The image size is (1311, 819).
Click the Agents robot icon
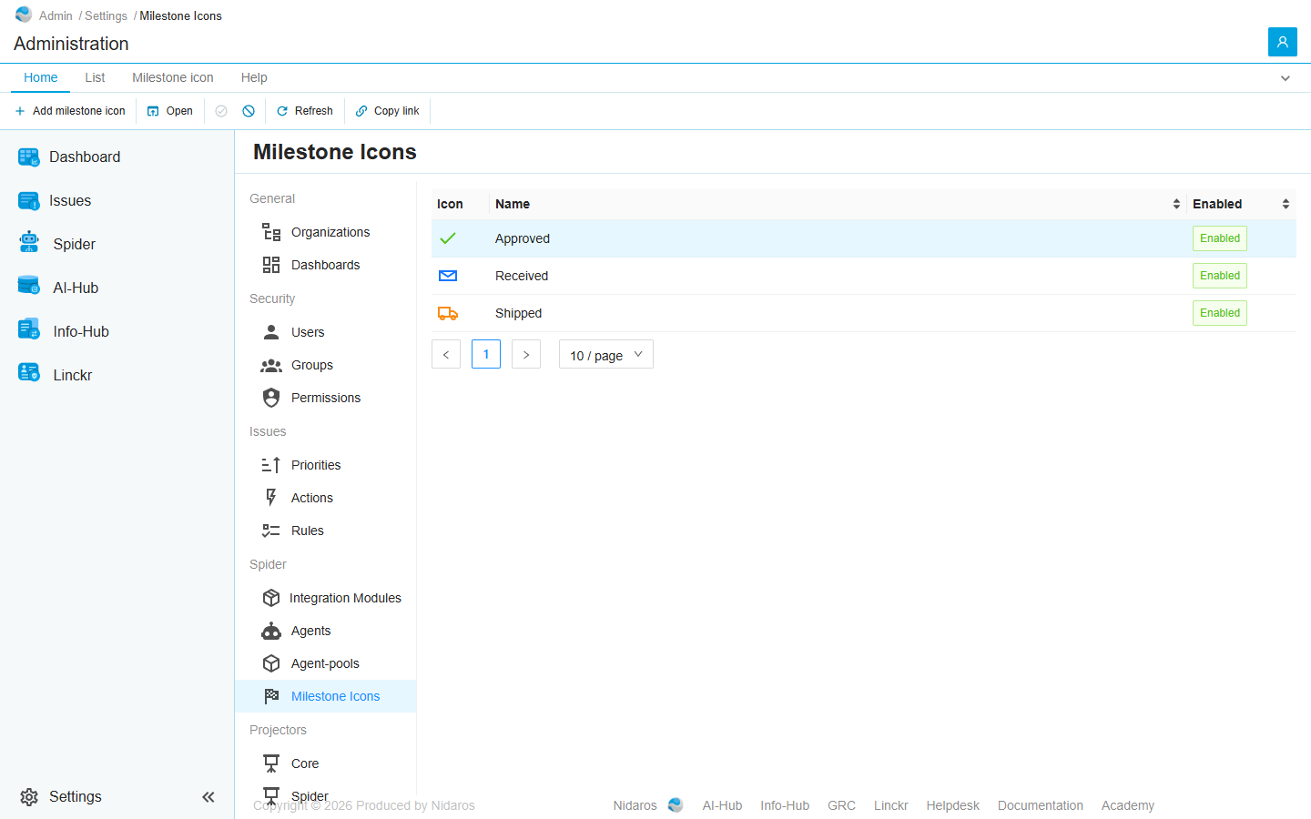271,631
